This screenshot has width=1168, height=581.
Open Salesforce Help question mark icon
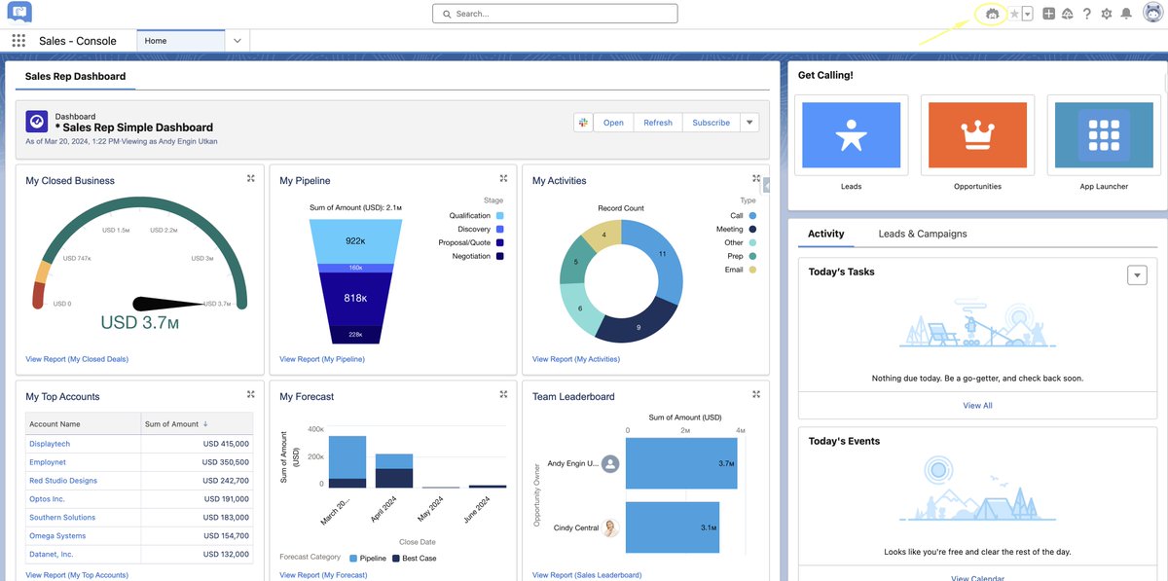point(1085,13)
